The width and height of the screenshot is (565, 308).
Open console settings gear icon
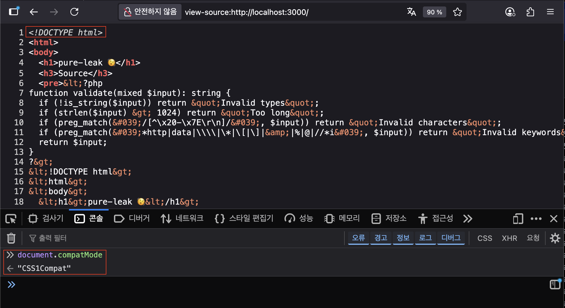pos(555,238)
